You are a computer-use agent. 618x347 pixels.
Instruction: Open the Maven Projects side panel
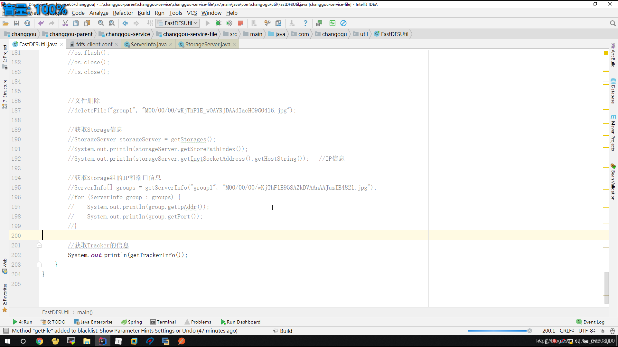(613, 133)
